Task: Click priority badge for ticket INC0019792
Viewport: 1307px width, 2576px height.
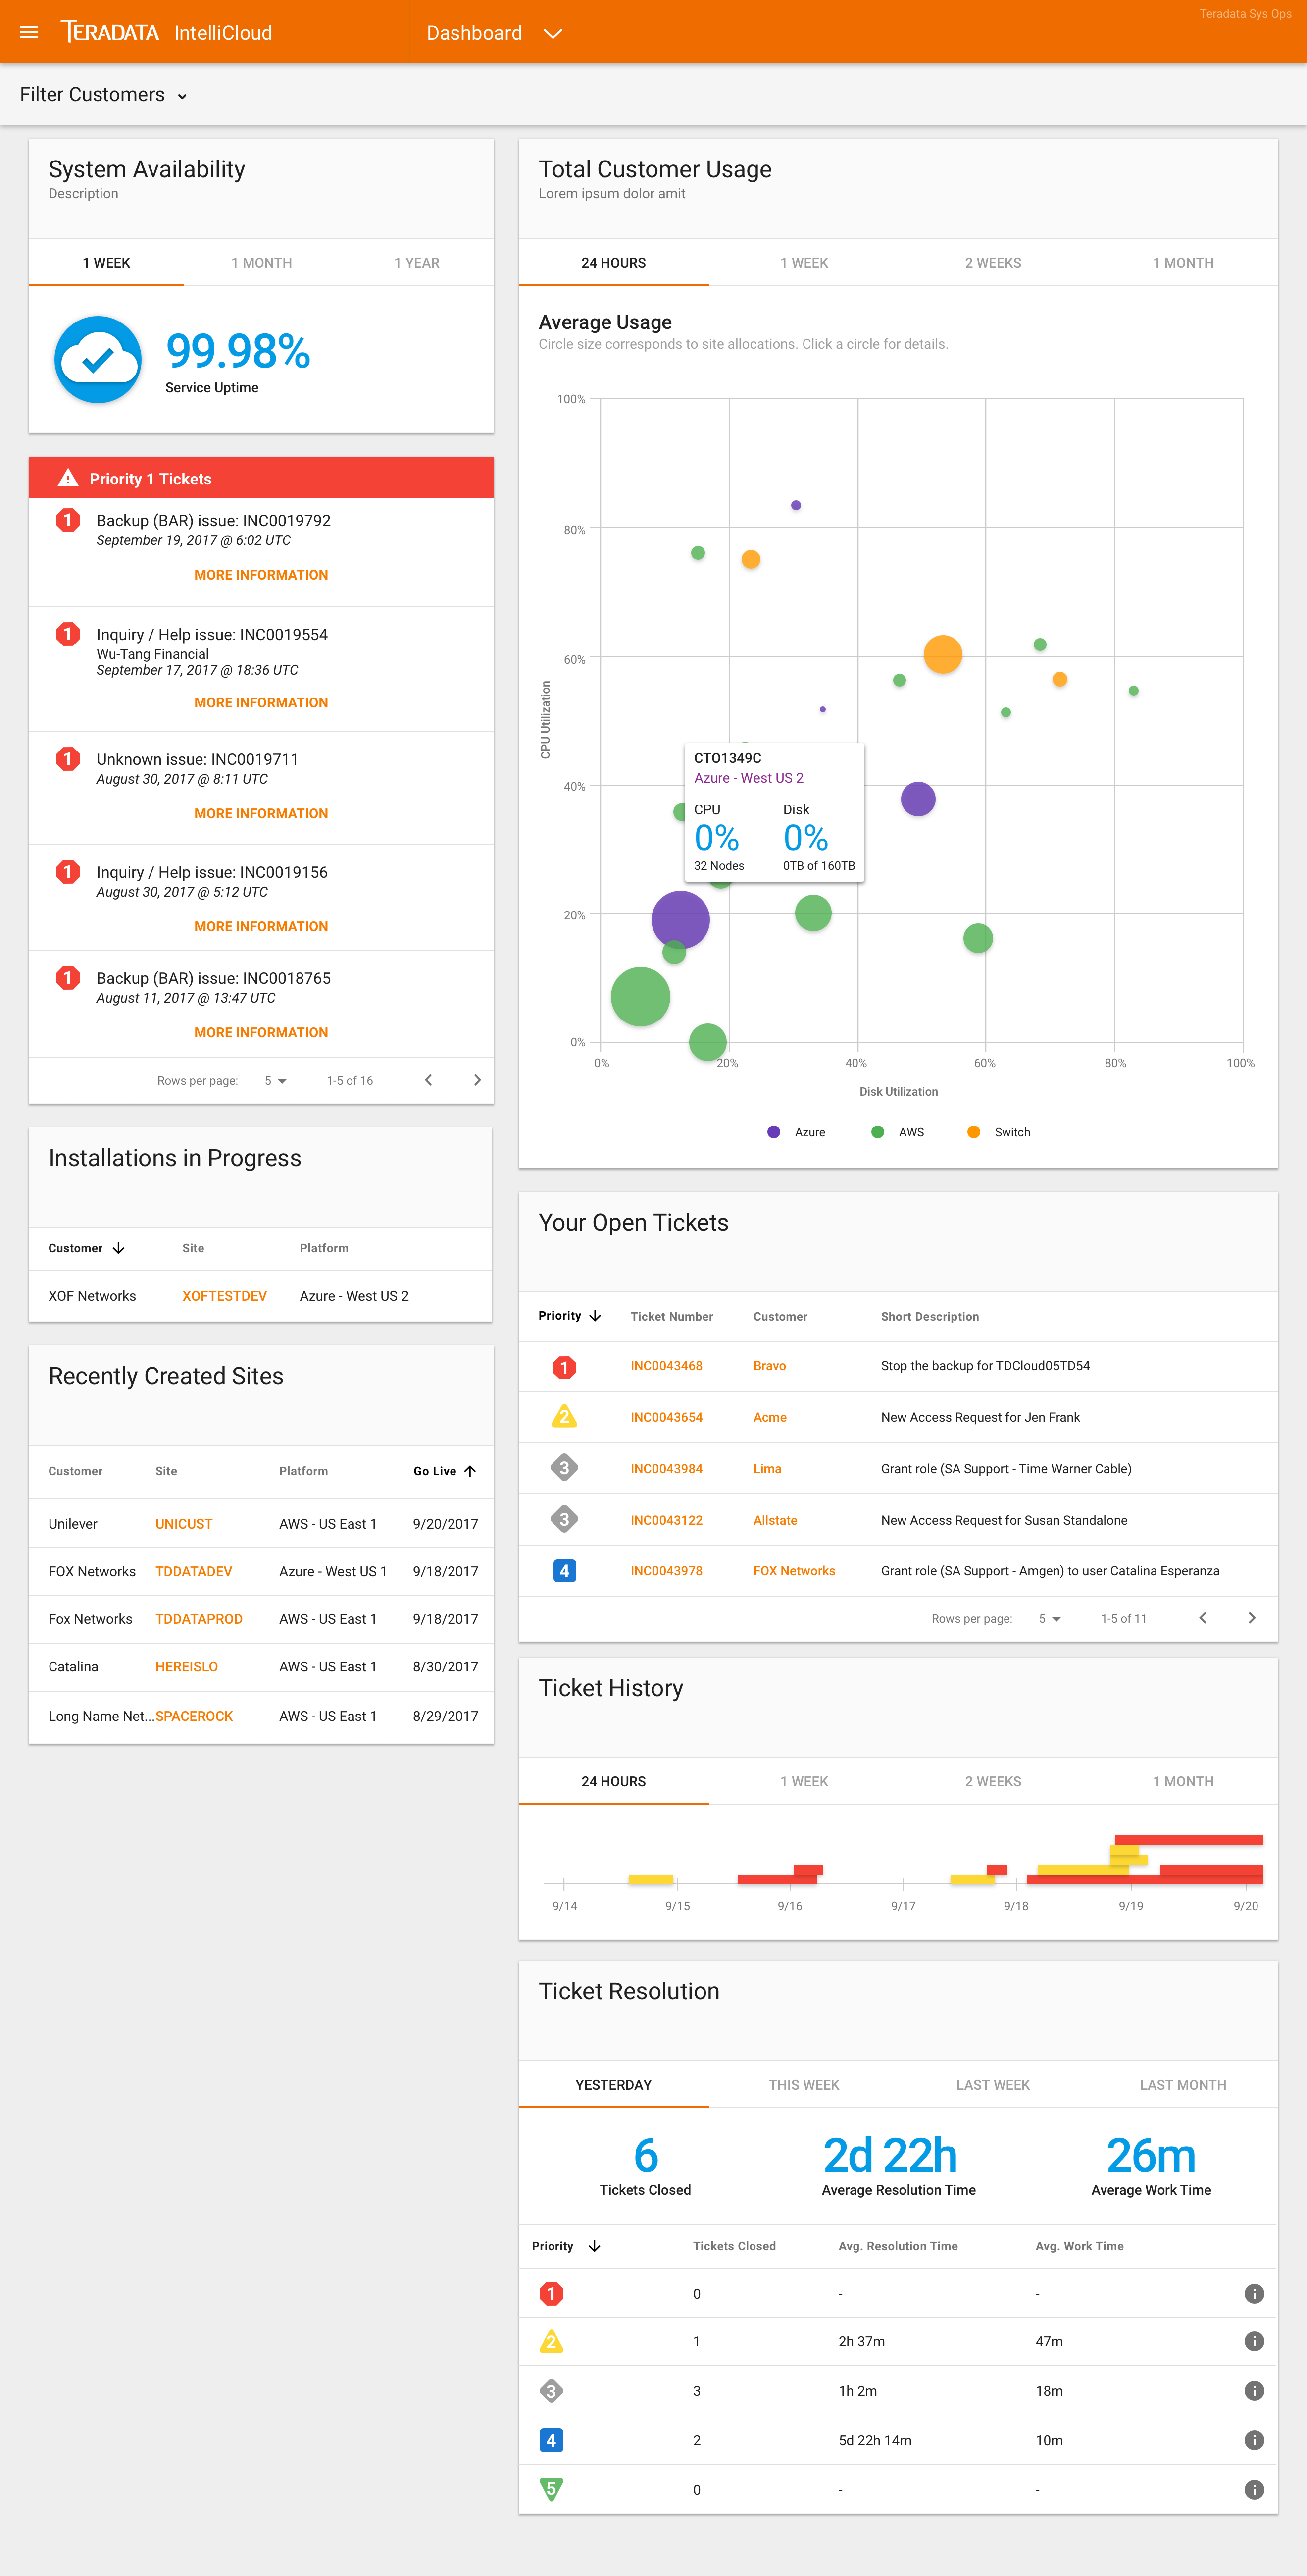Action: click(x=68, y=520)
